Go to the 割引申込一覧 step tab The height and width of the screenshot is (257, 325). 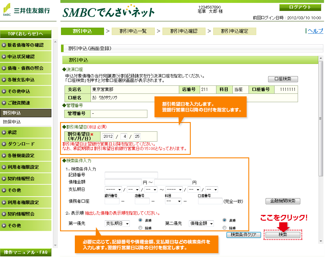[133, 31]
